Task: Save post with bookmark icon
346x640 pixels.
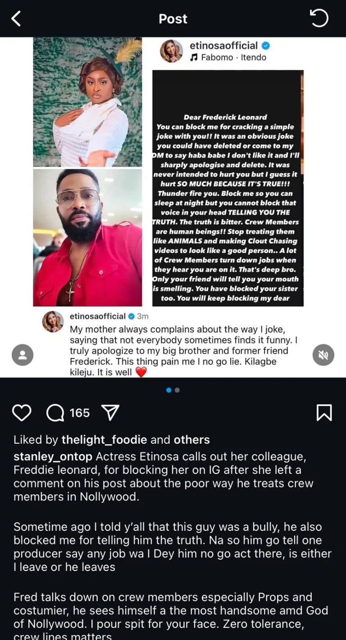Action: (324, 413)
